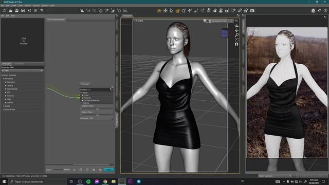Click the Open file folder icon
The width and height of the screenshot is (329, 185).
tap(10, 10)
